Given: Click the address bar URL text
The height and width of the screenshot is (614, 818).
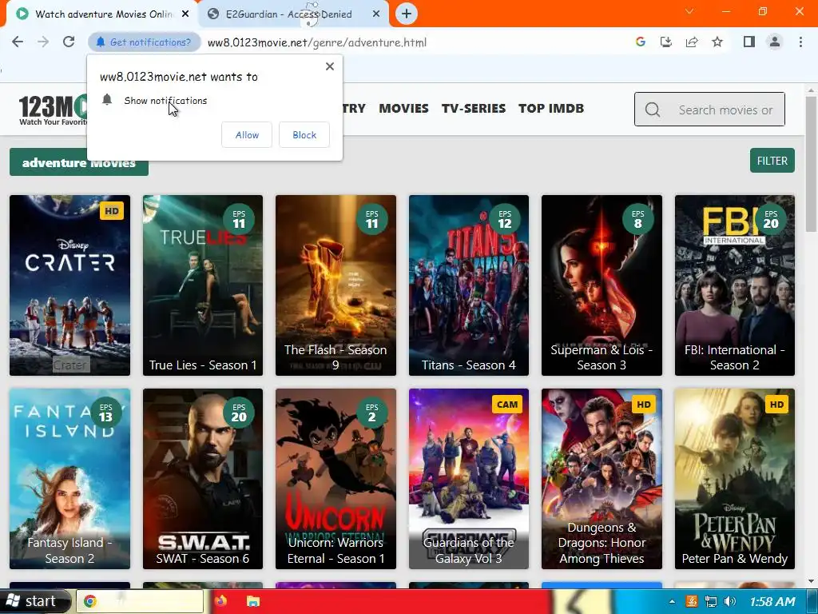Looking at the screenshot, I should [316, 42].
